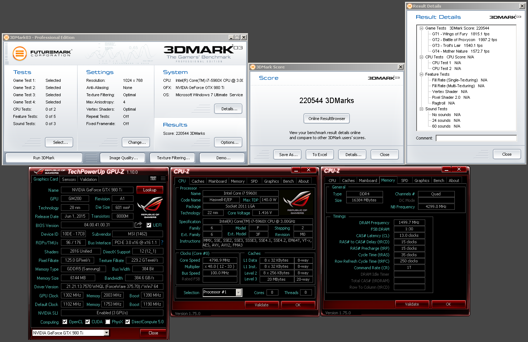The height and width of the screenshot is (342, 528).
Task: Select the Graphics Card tab in GPU-Z
Action: tap(46, 179)
